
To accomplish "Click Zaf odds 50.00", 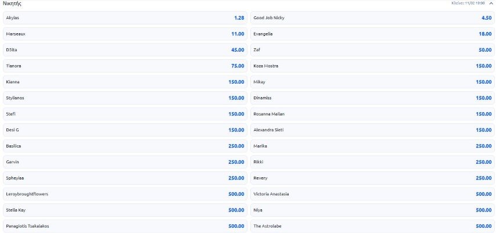I will [x=372, y=50].
